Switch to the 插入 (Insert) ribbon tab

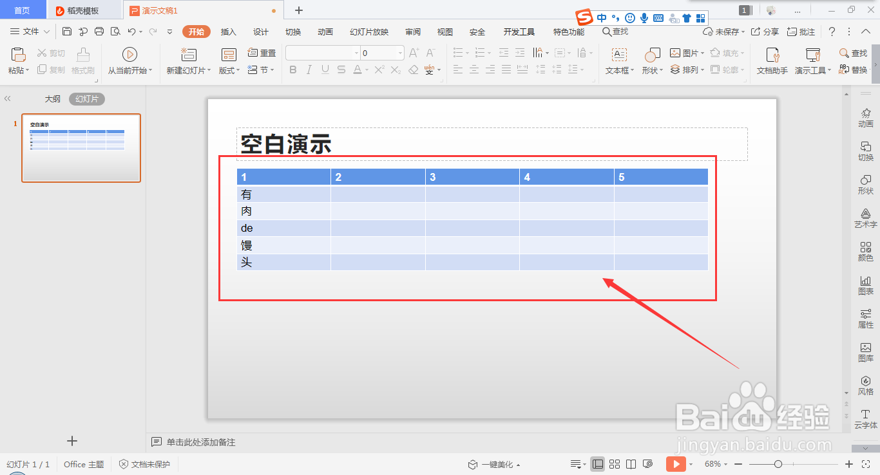tap(228, 31)
